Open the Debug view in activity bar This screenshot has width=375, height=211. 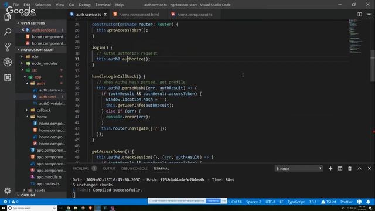[8, 62]
